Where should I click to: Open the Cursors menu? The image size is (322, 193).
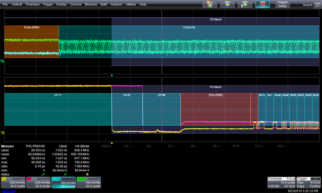76,4
